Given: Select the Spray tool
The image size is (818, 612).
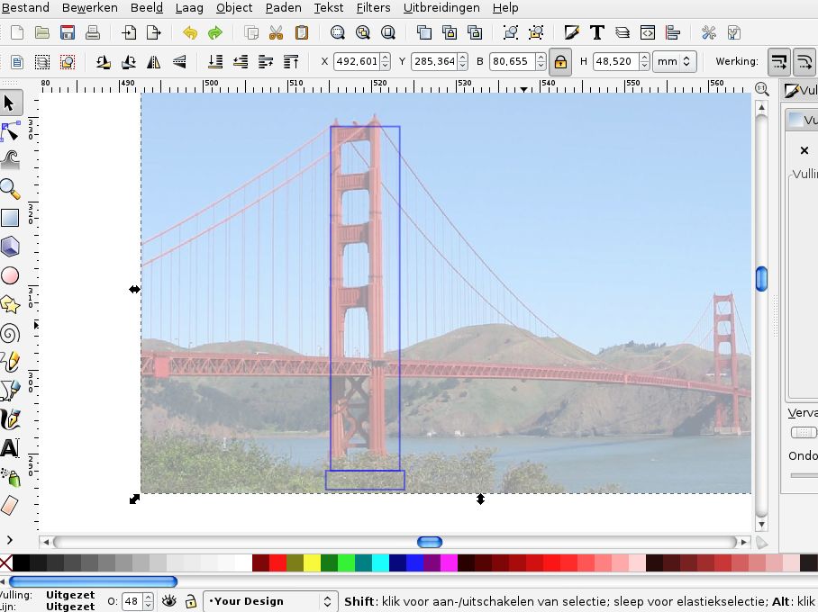Looking at the screenshot, I should pos(10,478).
